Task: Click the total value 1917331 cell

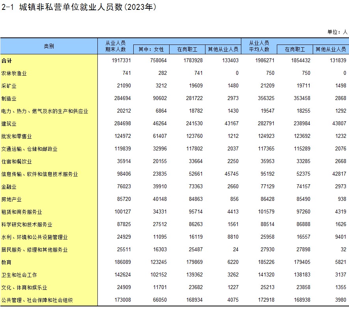Action: (x=121, y=61)
